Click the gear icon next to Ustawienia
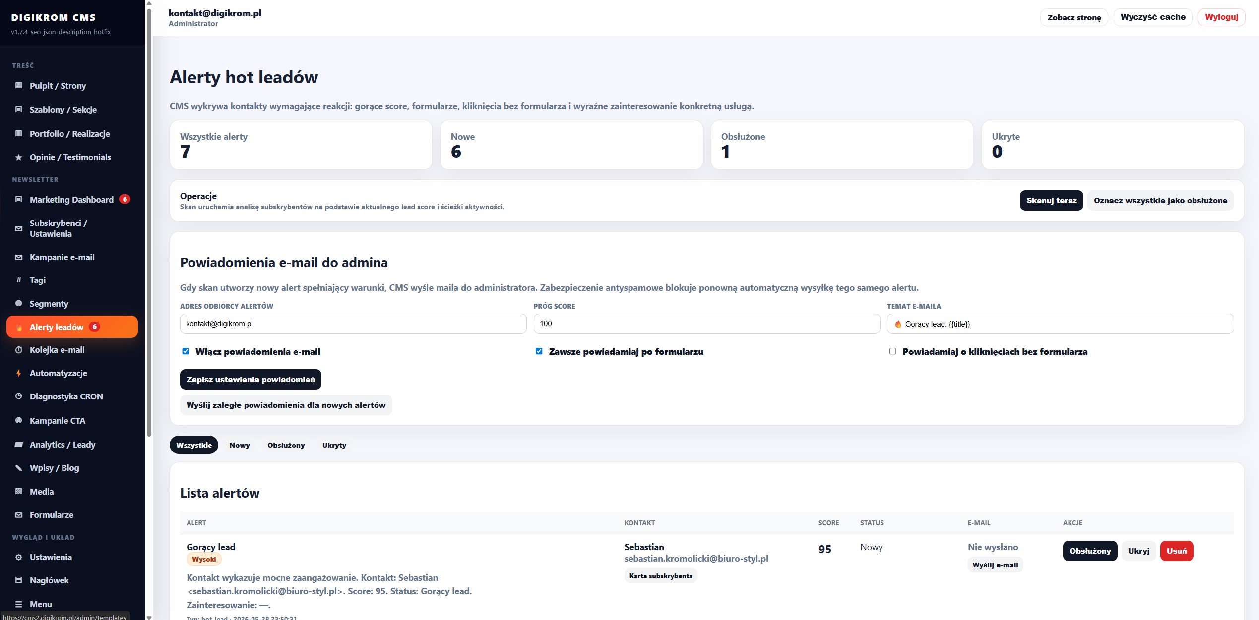The height and width of the screenshot is (620, 1259). [19, 557]
